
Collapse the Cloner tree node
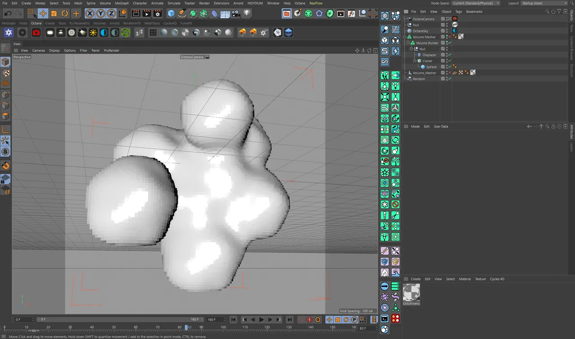pyautogui.click(x=415, y=61)
